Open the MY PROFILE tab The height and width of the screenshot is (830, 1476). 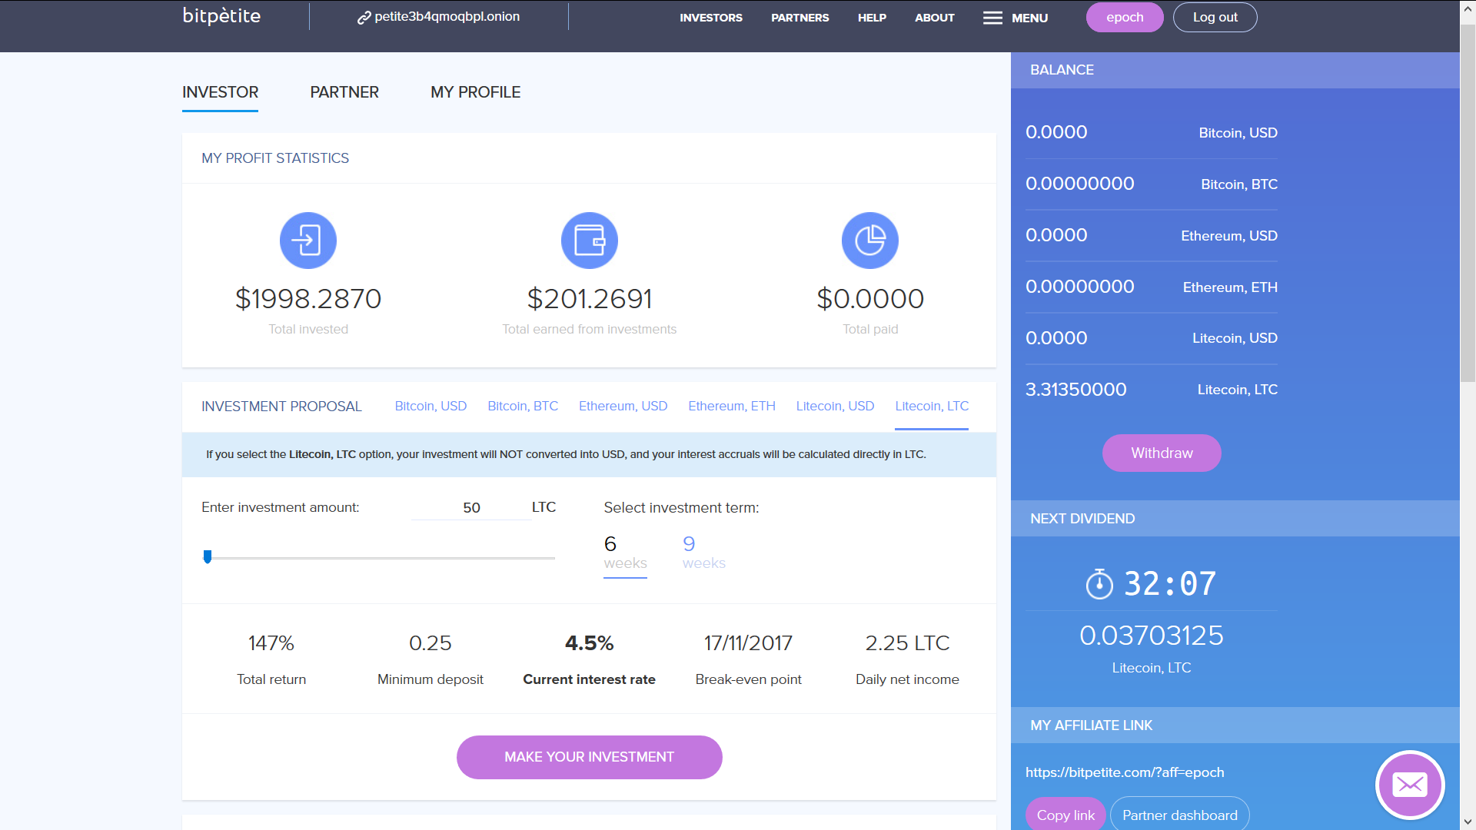coord(476,92)
